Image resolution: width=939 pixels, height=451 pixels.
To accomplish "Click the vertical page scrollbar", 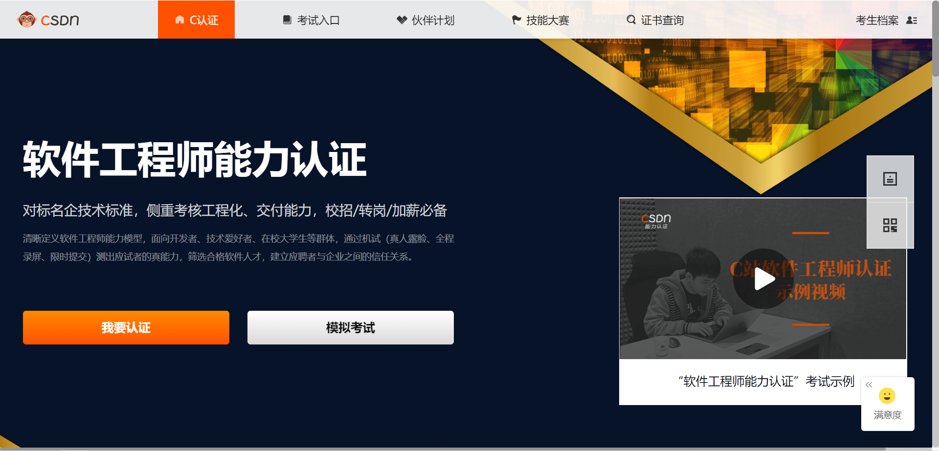I will (935, 225).
